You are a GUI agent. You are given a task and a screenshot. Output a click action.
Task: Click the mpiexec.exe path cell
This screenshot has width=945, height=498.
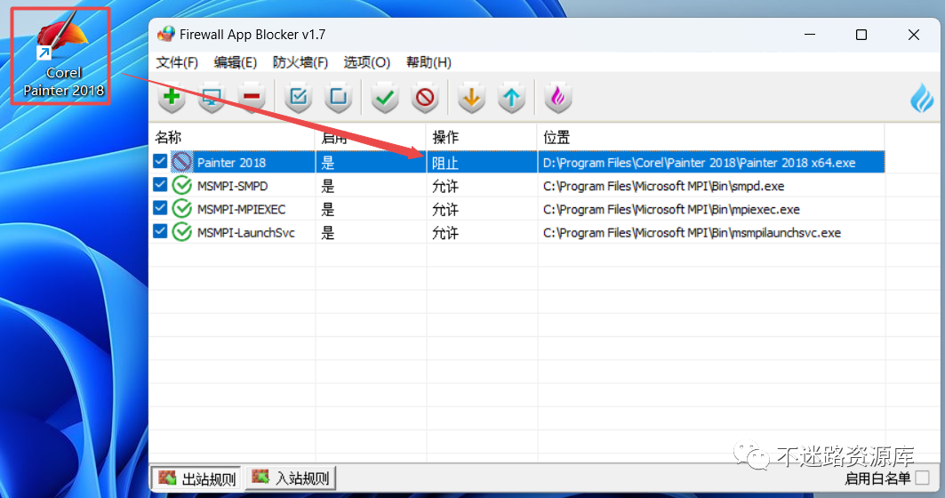coord(710,209)
